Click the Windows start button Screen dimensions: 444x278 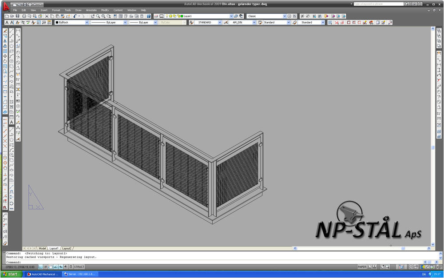click(11, 274)
